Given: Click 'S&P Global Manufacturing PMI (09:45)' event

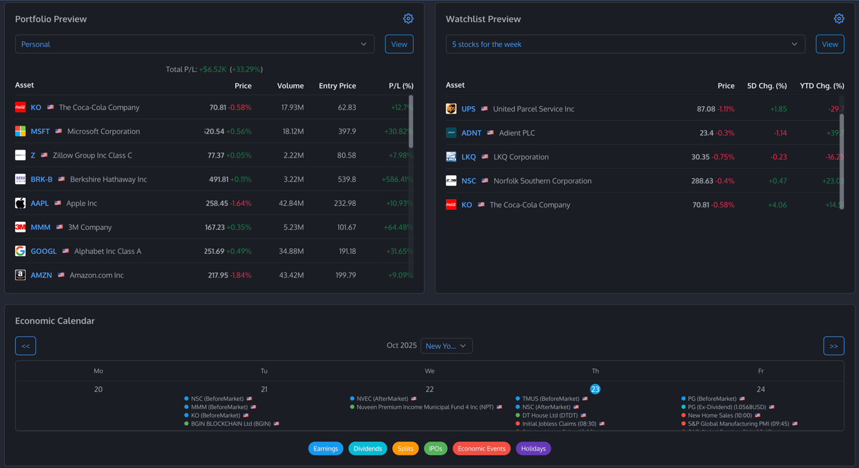Looking at the screenshot, I should (738, 423).
